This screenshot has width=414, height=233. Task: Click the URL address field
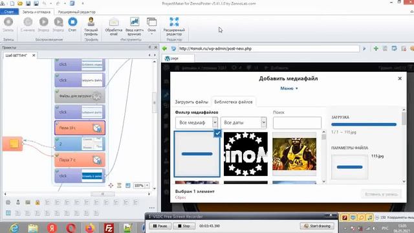[x=269, y=49]
